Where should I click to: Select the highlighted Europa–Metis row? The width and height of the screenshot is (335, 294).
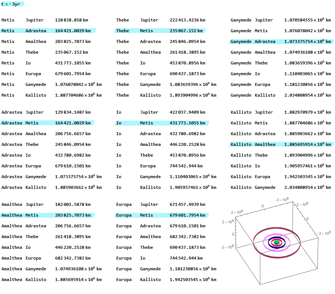click(162, 215)
